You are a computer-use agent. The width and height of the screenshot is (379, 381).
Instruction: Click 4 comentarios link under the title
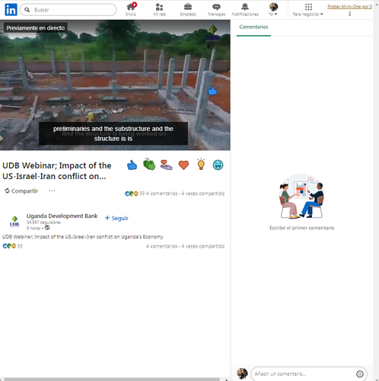tap(162, 194)
